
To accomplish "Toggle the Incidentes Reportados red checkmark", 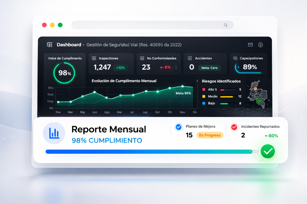I will (x=234, y=127).
